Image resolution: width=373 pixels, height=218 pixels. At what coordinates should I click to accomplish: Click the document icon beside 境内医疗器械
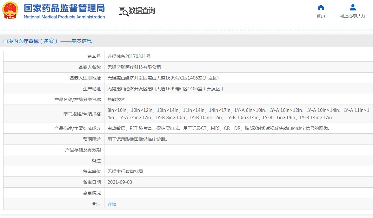(x=5, y=41)
